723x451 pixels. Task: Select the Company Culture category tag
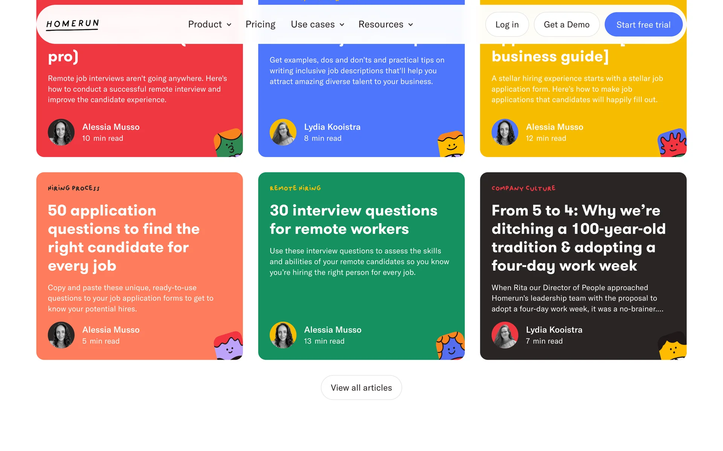(523, 188)
